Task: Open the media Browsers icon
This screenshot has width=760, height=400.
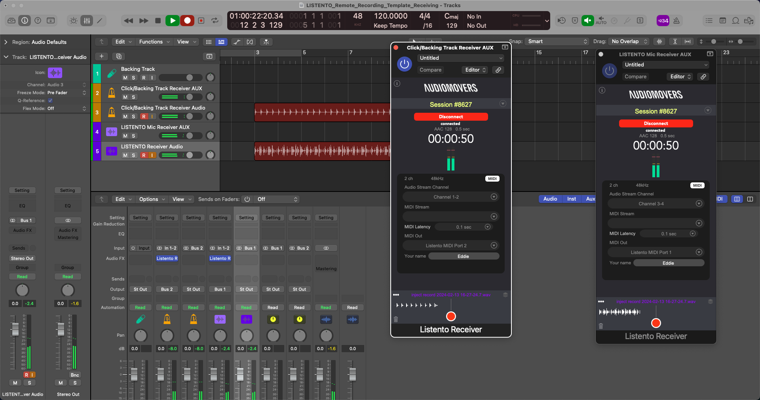Action: 749,21
